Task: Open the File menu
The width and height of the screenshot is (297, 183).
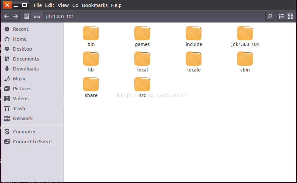Action: (x=38, y=5)
